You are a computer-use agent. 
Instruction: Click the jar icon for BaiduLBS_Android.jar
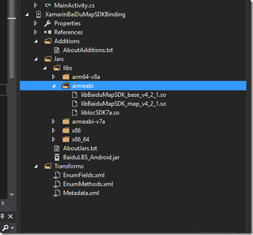(x=57, y=157)
